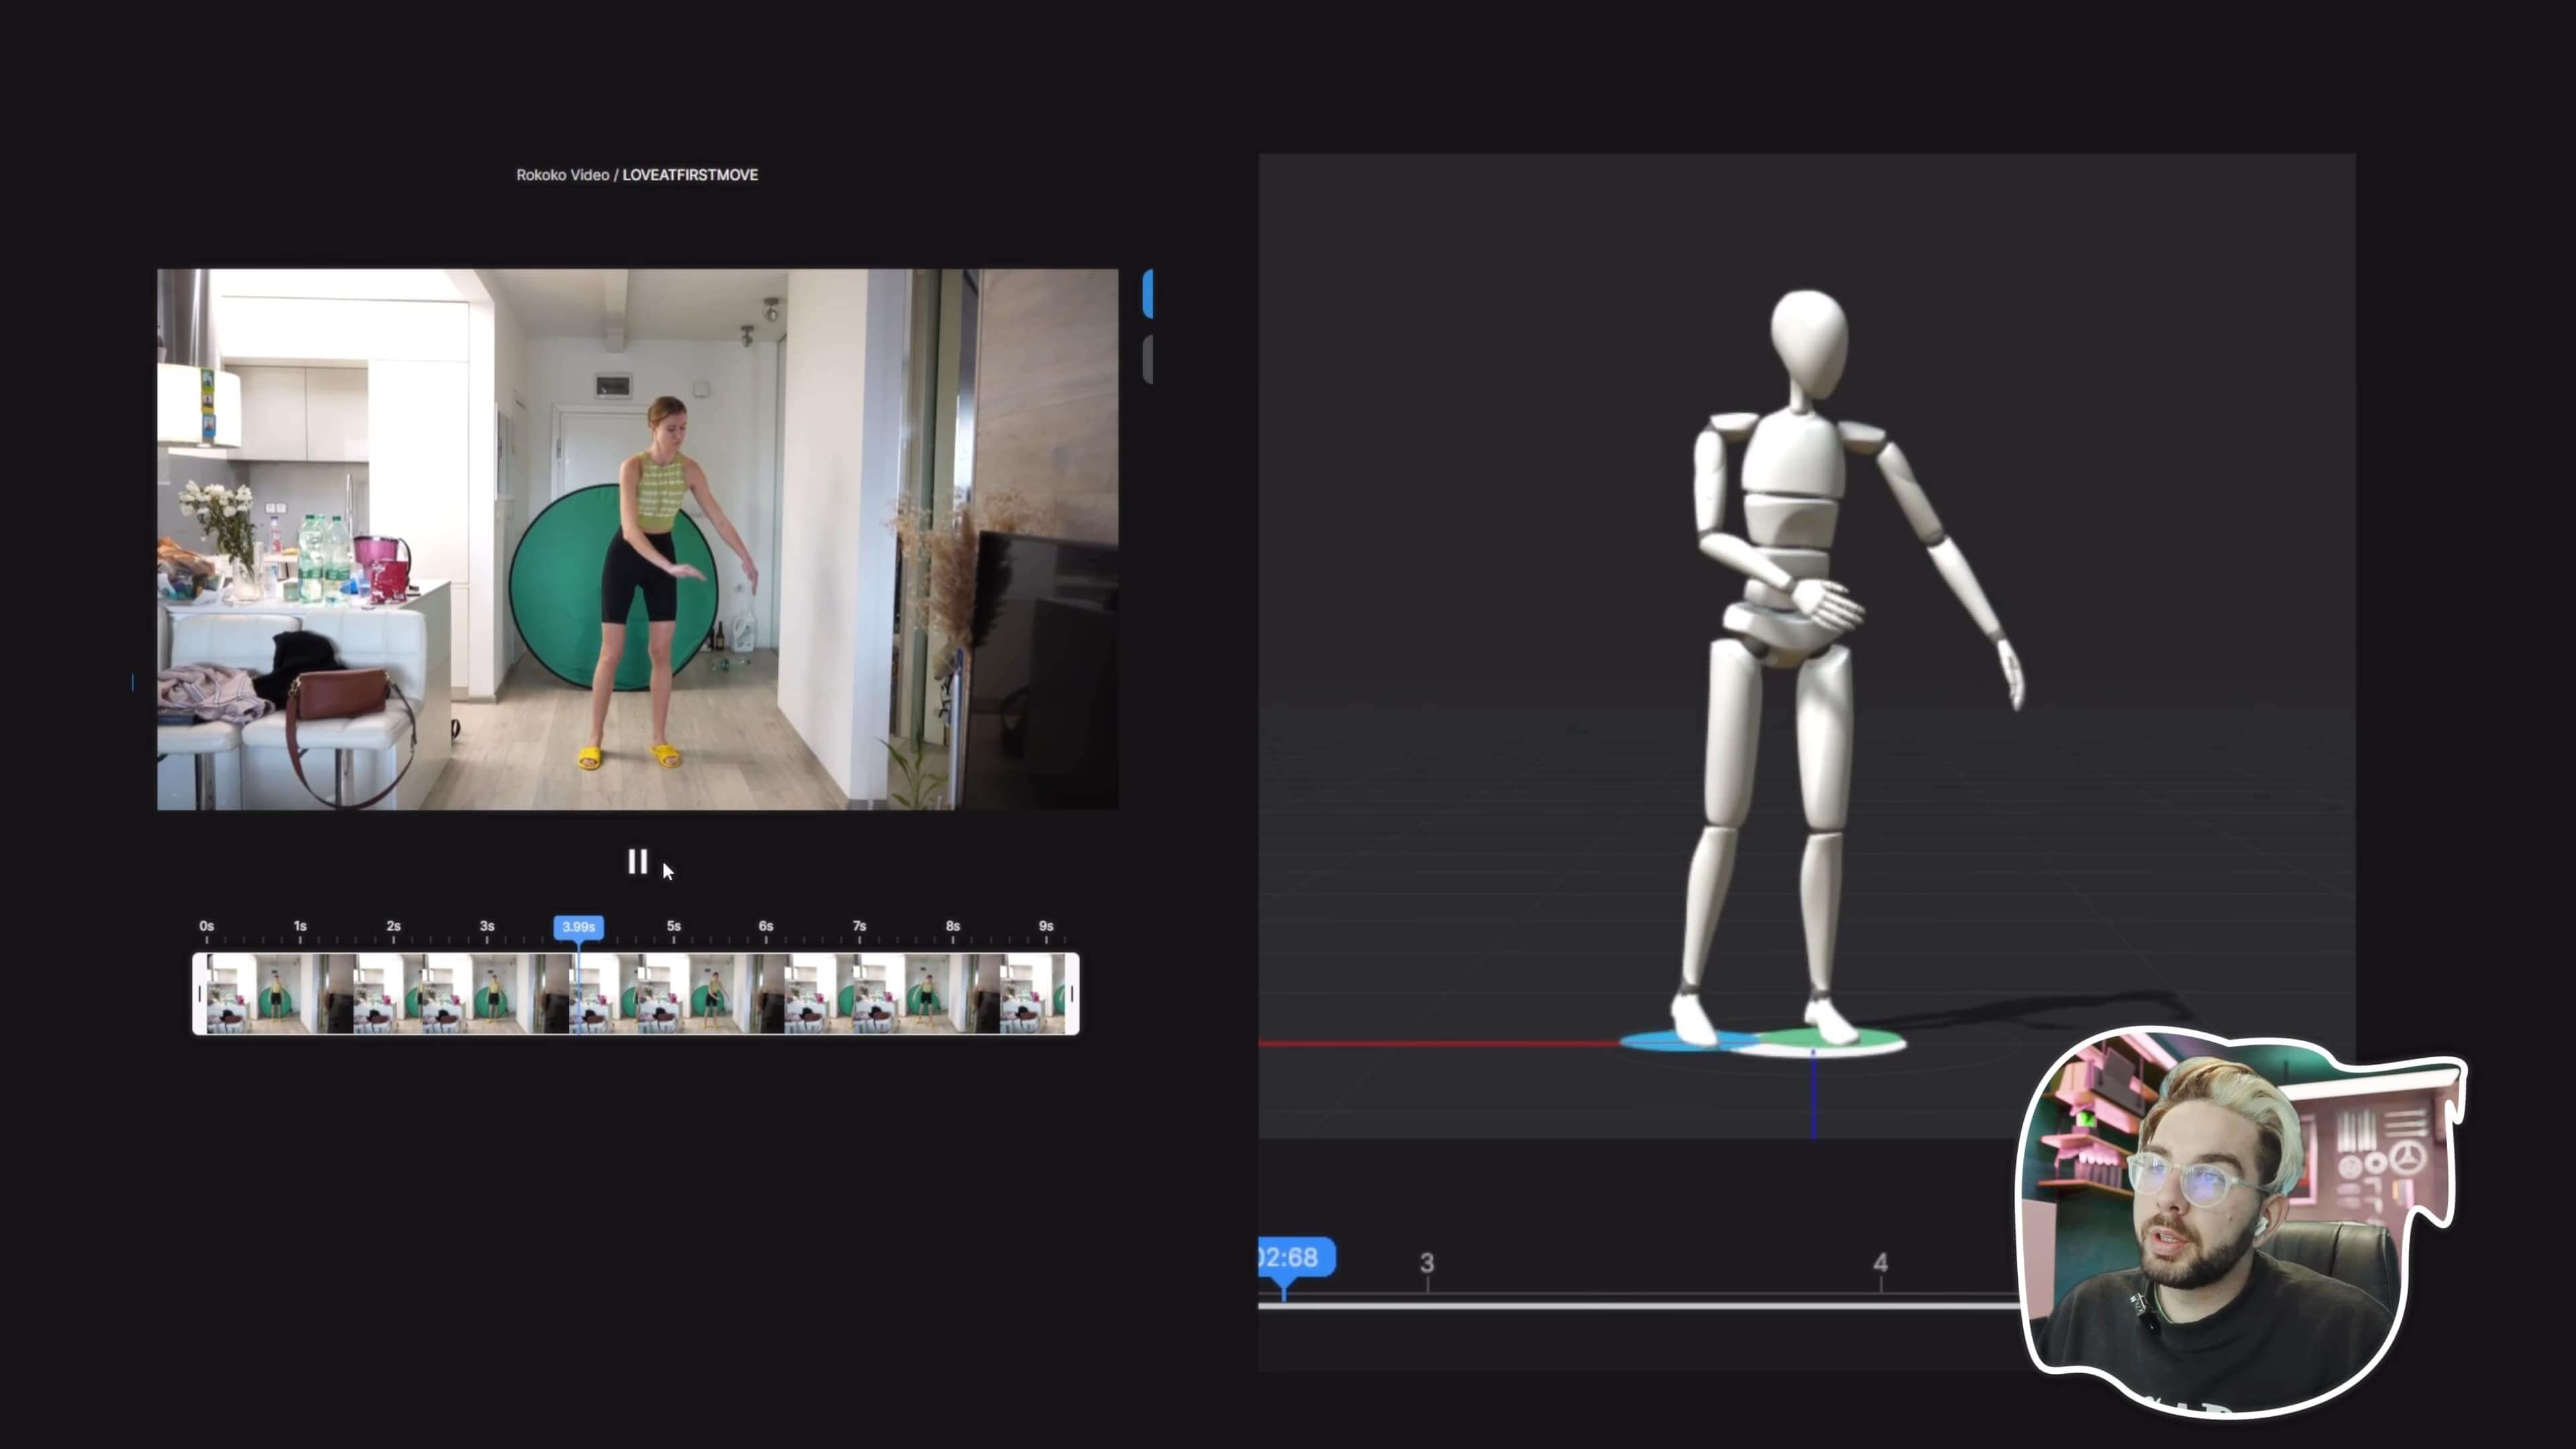Click the right trim handle of the filmstrip
Viewport: 2576px width, 1449px height.
(1071, 993)
